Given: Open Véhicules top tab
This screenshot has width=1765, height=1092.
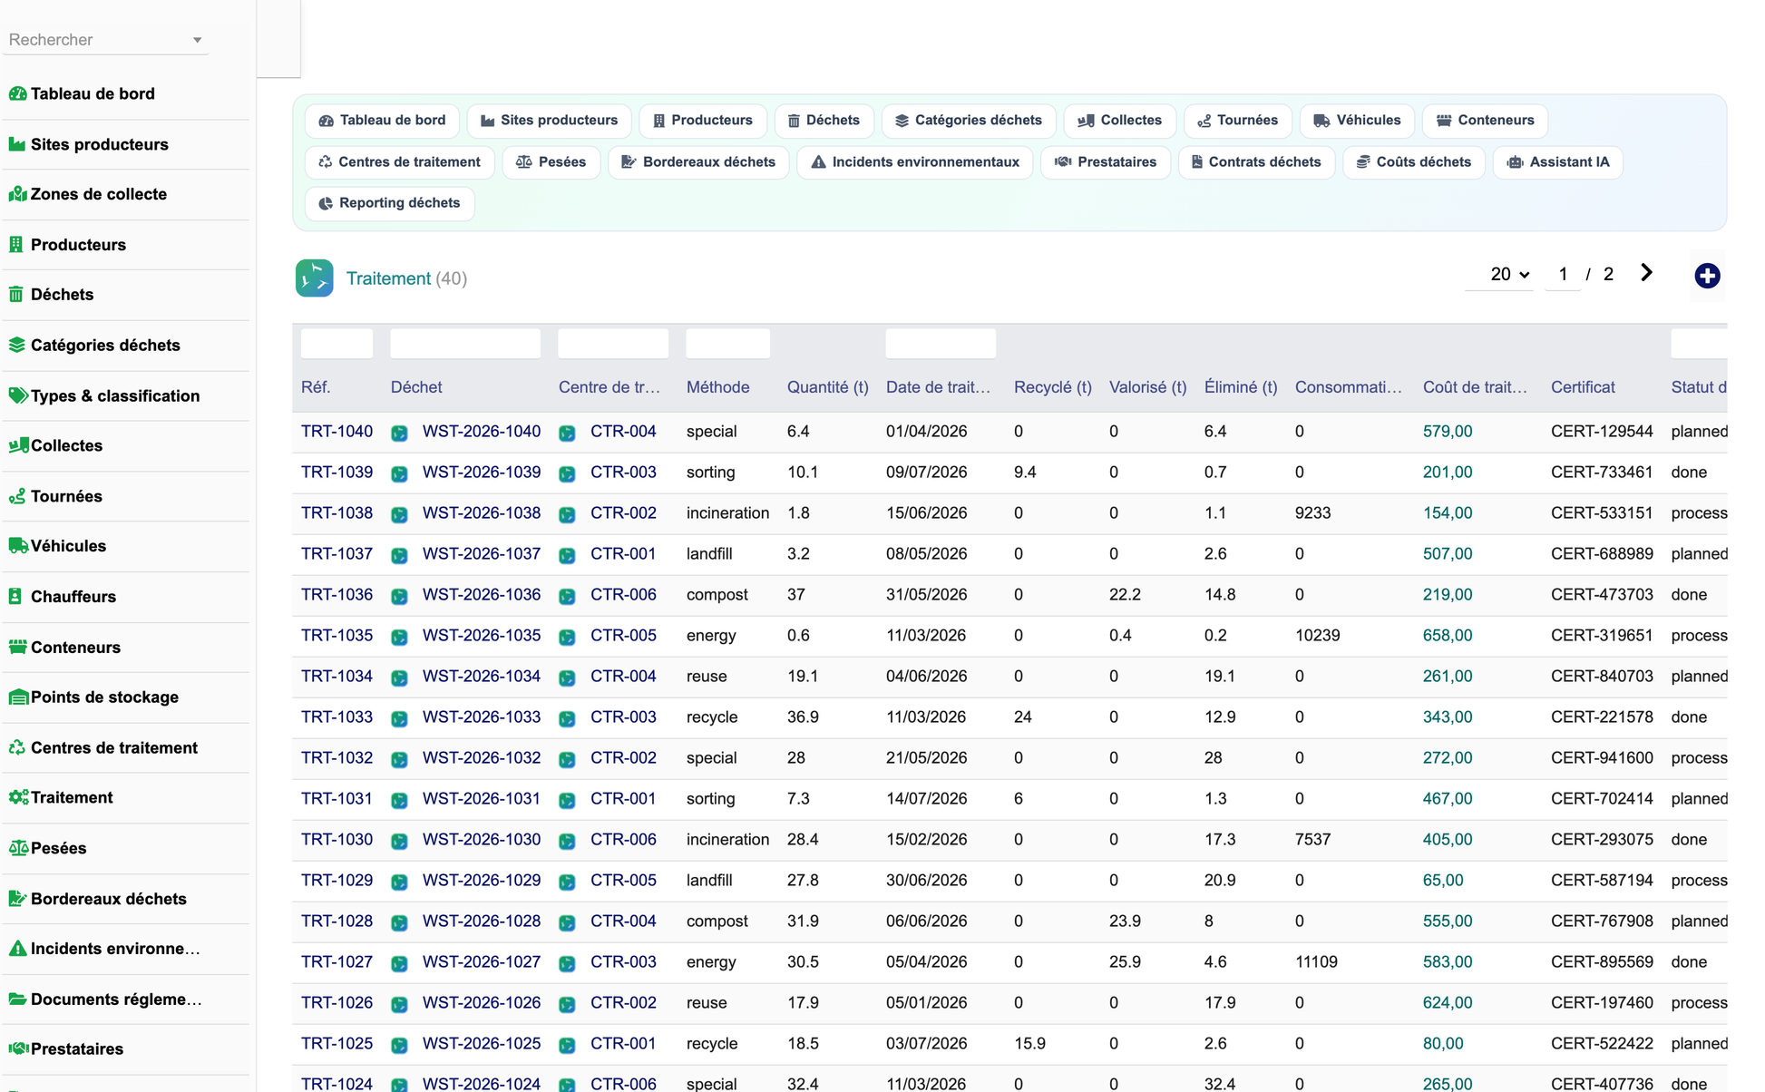Looking at the screenshot, I should tap(1357, 121).
